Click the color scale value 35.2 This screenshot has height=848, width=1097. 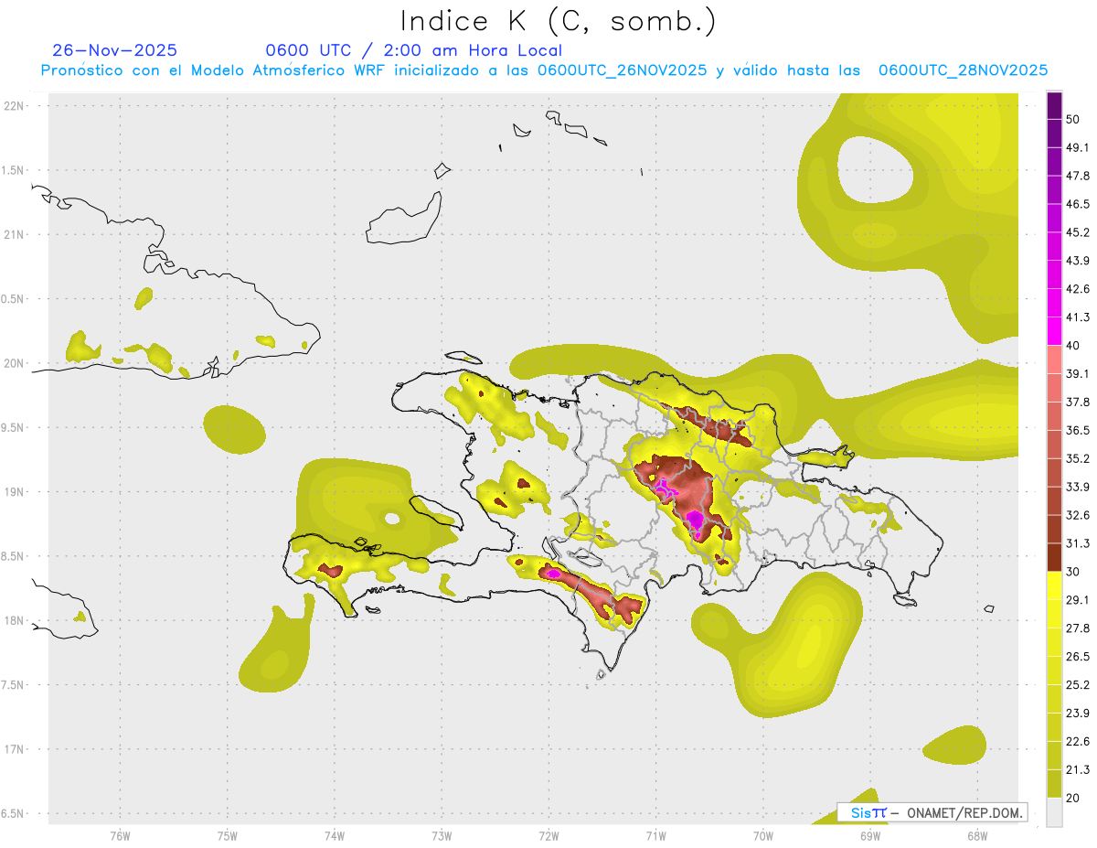[1078, 458]
